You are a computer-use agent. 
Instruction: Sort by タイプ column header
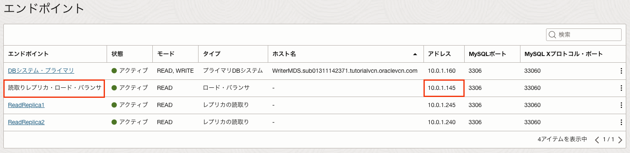click(x=212, y=54)
